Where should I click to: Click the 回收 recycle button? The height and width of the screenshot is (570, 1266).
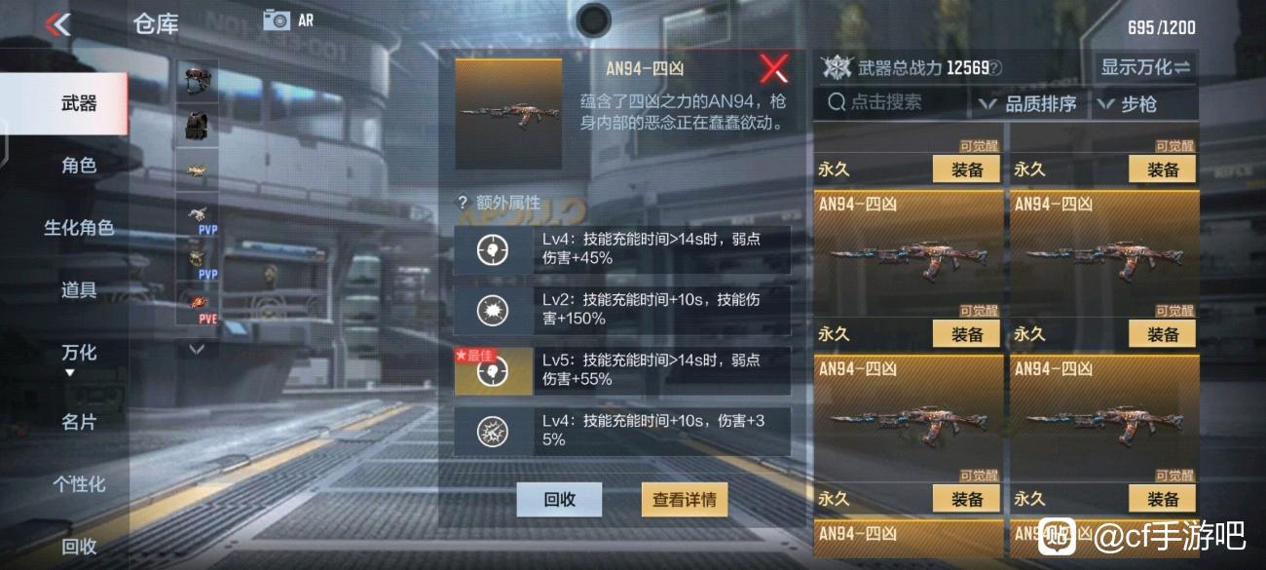(x=559, y=500)
